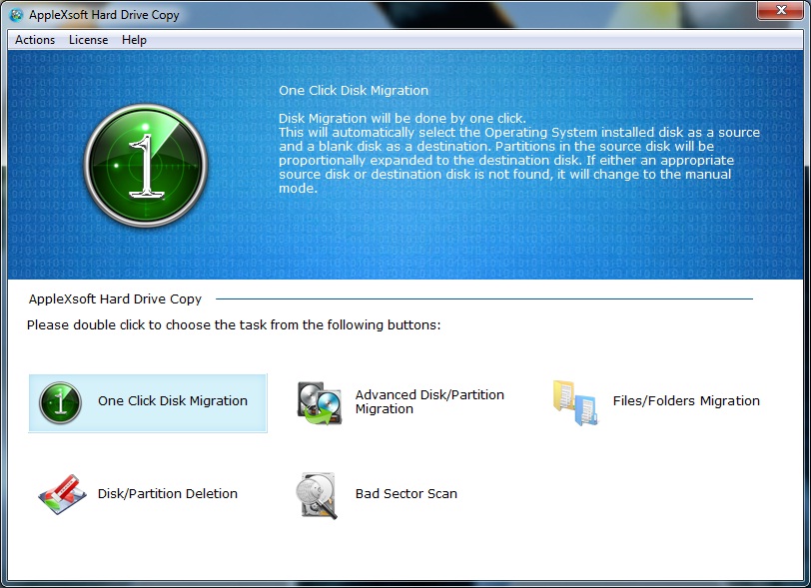Viewport: 811px width, 588px height.
Task: Click the Disk Migration description paragraph
Action: coord(519,153)
